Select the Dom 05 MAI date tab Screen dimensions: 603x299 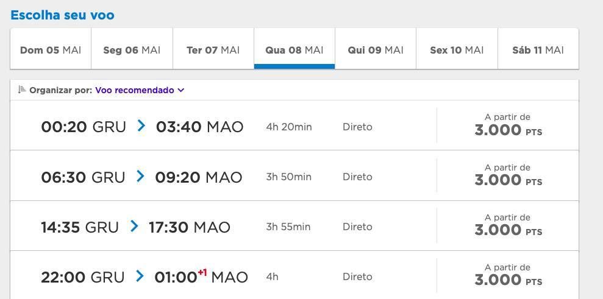[x=51, y=49]
